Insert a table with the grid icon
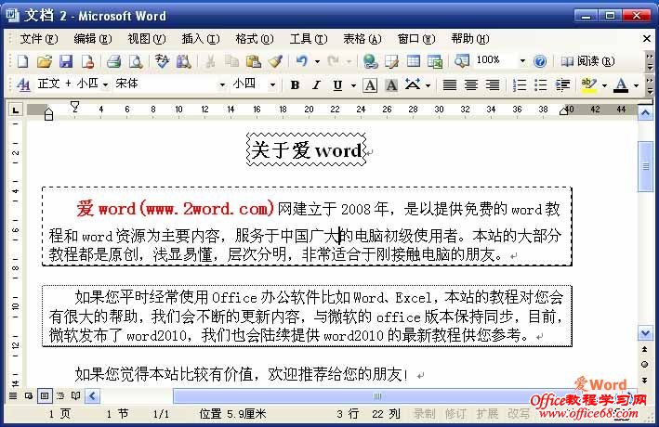The image size is (659, 427). click(x=414, y=61)
